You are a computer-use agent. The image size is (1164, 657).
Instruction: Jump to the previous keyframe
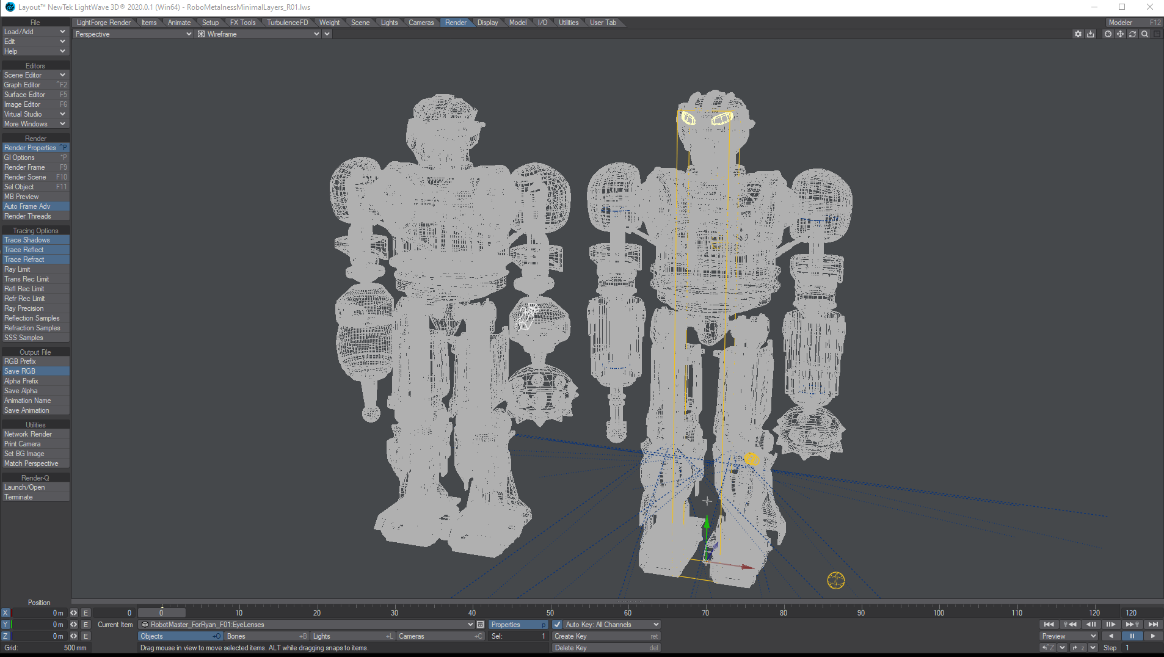1069,625
